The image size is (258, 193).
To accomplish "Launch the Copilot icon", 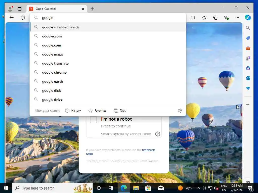I will coord(248,18).
